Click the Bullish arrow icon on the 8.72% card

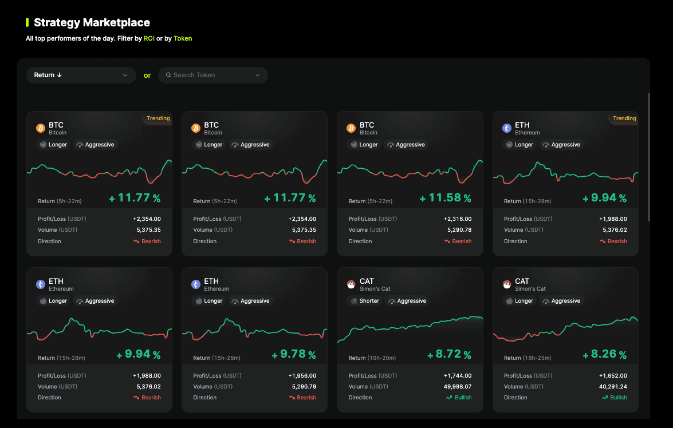coord(449,398)
